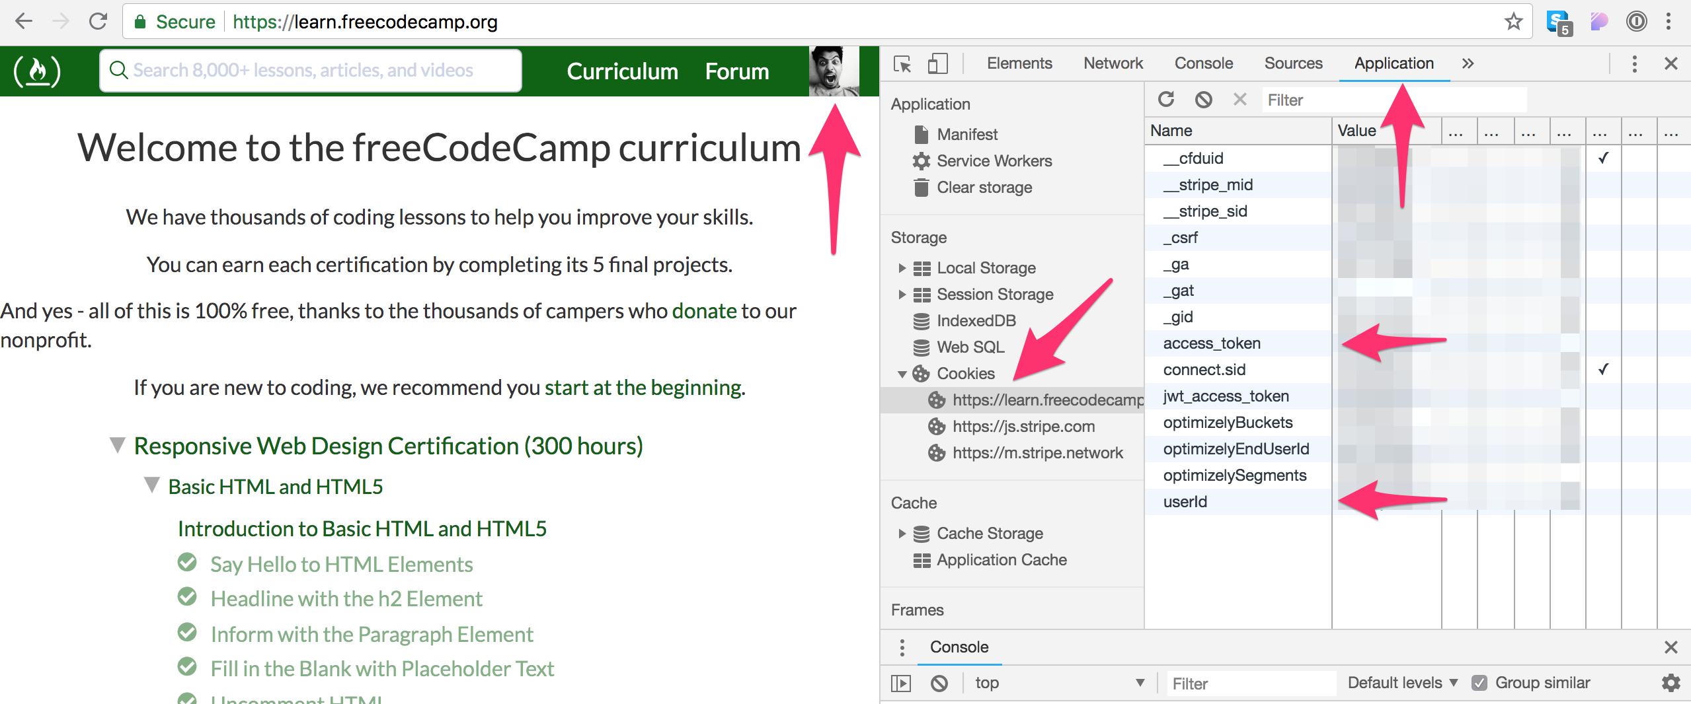The height and width of the screenshot is (704, 1691).
Task: Select the inspect element tool
Action: [902, 63]
